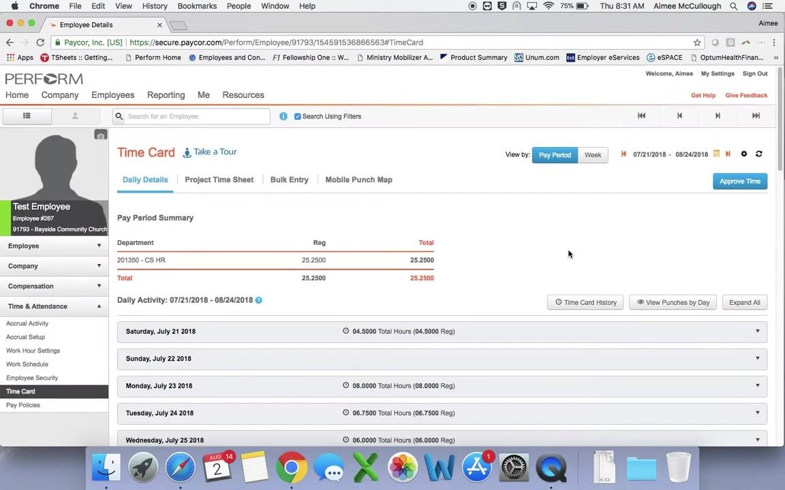Screen dimensions: 785x490
Task: Open Time Card History
Action: (x=585, y=302)
